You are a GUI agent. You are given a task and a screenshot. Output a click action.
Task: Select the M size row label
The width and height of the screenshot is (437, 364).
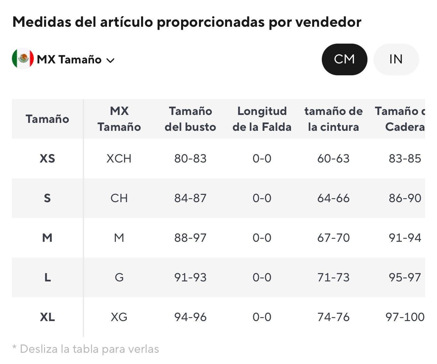pos(47,238)
